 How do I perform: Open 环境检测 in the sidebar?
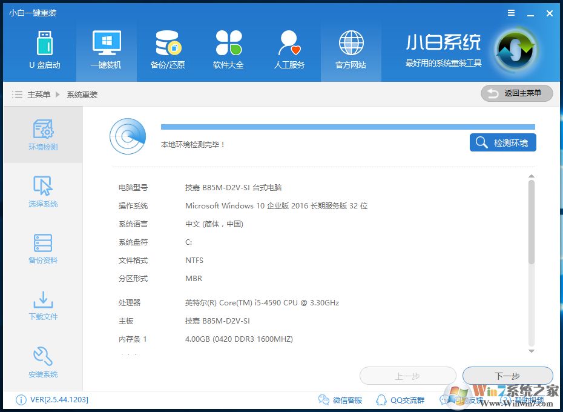42,135
